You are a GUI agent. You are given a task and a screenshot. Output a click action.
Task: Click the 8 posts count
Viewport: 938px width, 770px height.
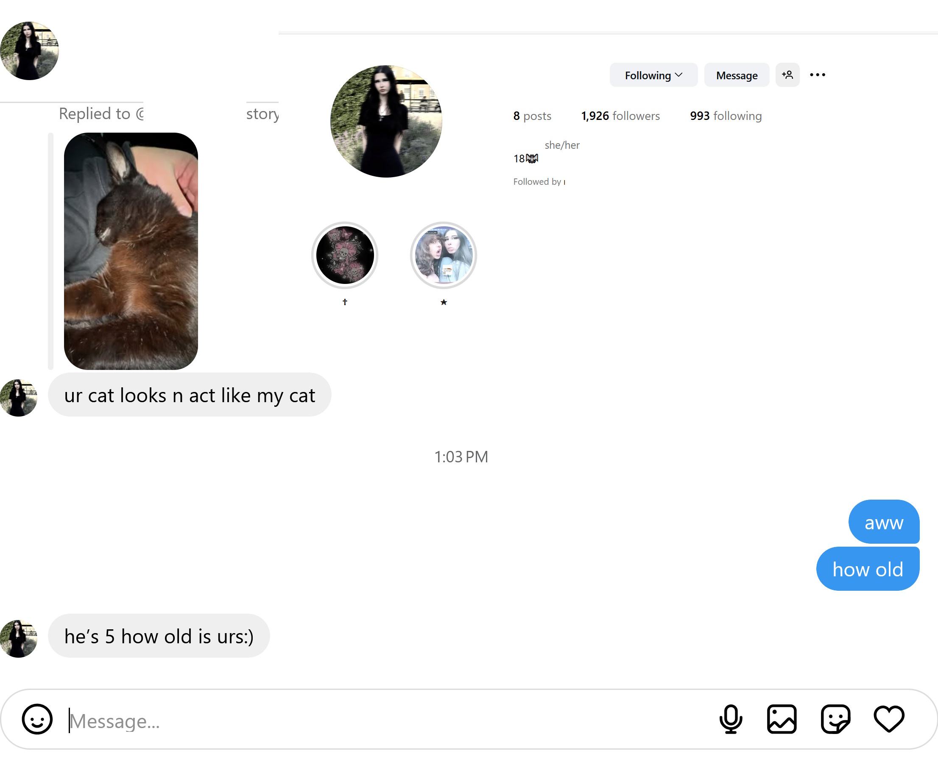(x=532, y=116)
